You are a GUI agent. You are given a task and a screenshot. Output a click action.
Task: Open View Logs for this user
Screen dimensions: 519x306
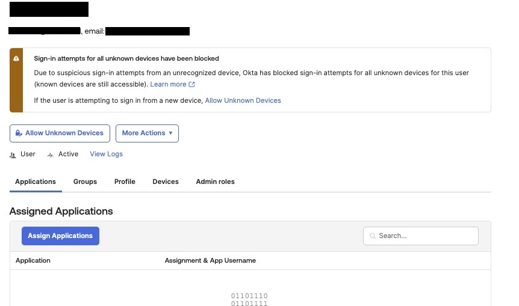coord(106,155)
